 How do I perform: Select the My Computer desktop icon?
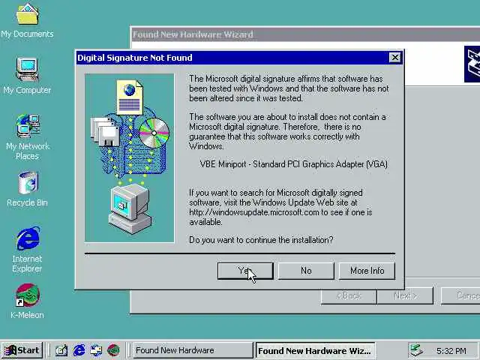[x=27, y=76]
